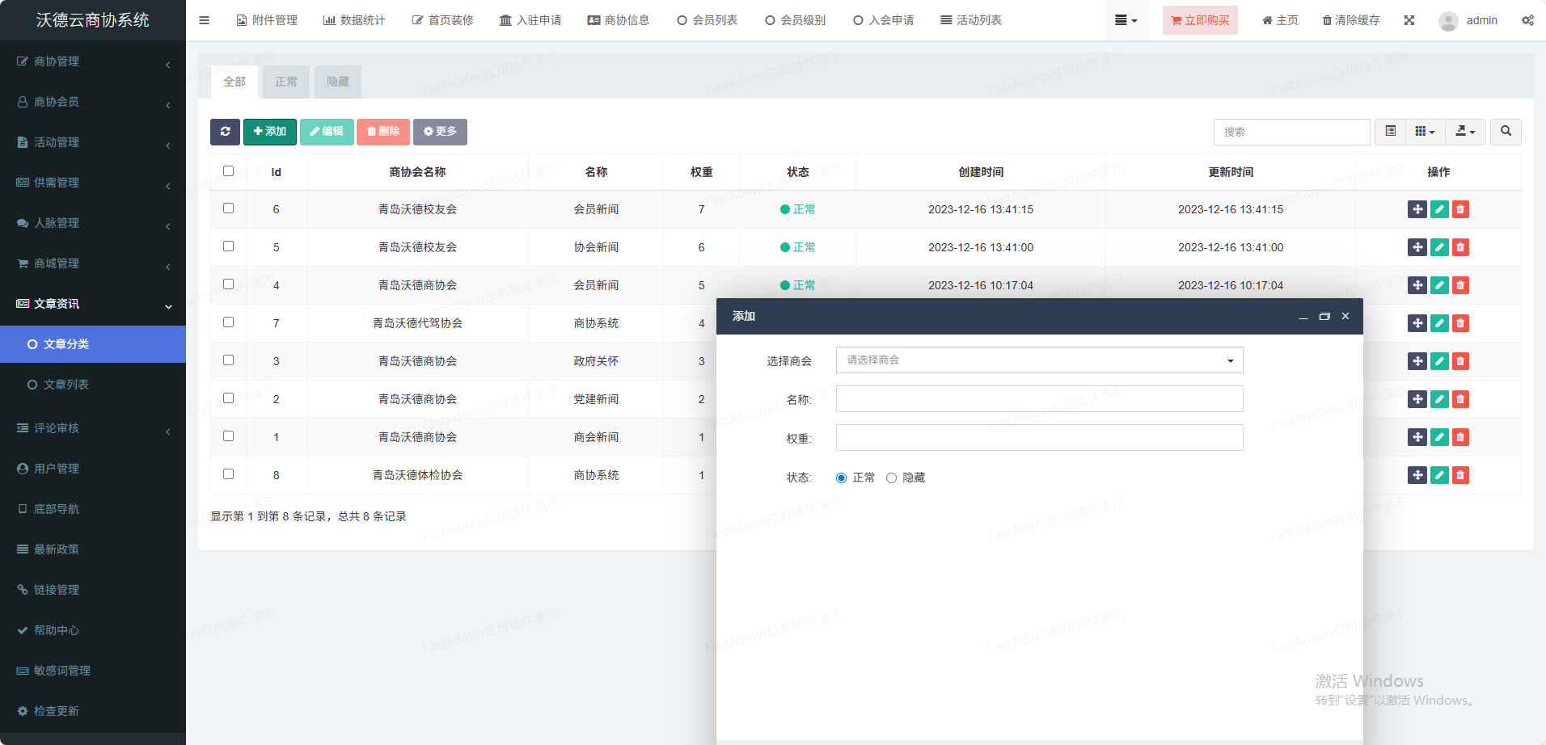Click the 名称 input field in dialog
The image size is (1546, 745).
(x=1039, y=399)
